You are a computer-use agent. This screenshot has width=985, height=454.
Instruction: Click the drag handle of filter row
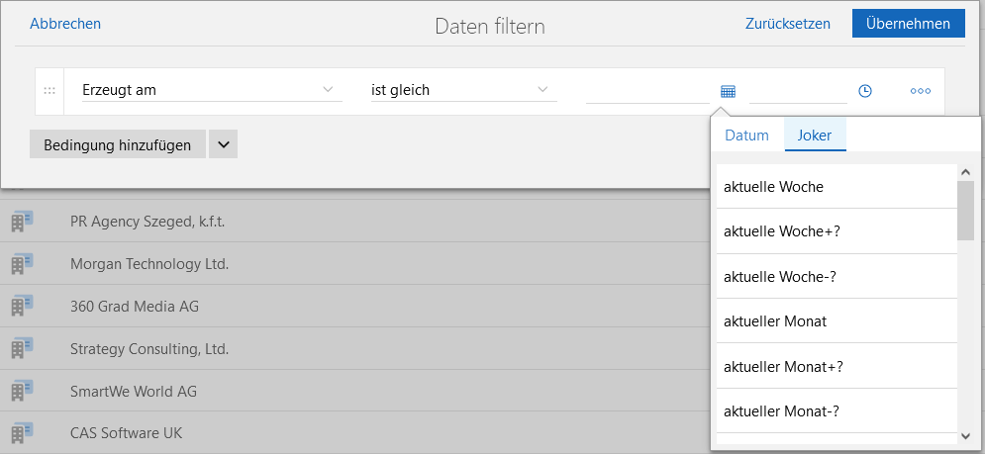tap(49, 91)
